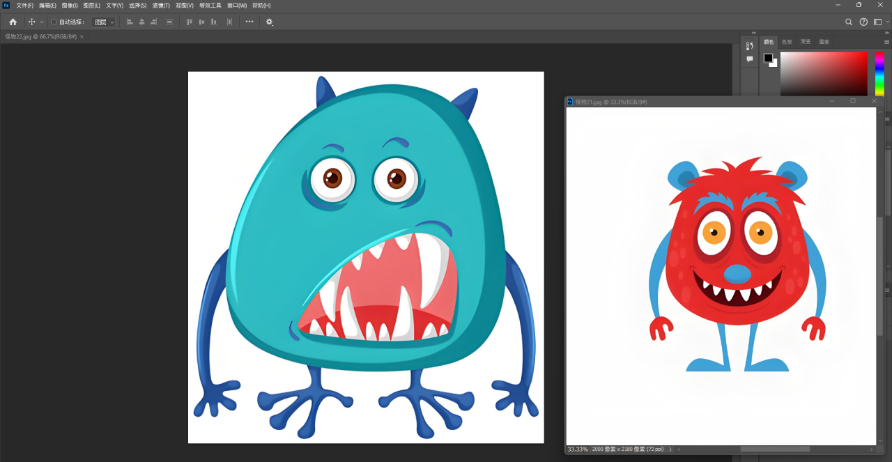
Task: Open the color panel hamburger menu
Action: coord(886,42)
